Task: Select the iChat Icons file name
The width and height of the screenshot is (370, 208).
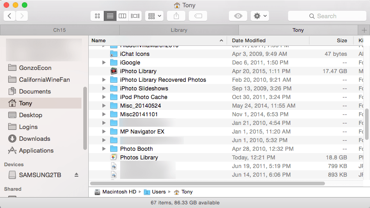Action: point(135,54)
